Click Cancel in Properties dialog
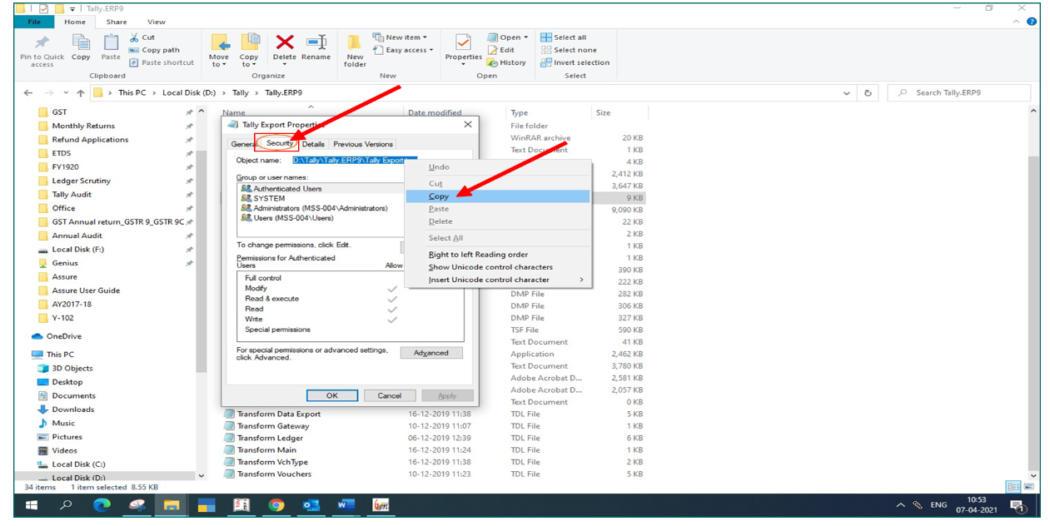 390,395
